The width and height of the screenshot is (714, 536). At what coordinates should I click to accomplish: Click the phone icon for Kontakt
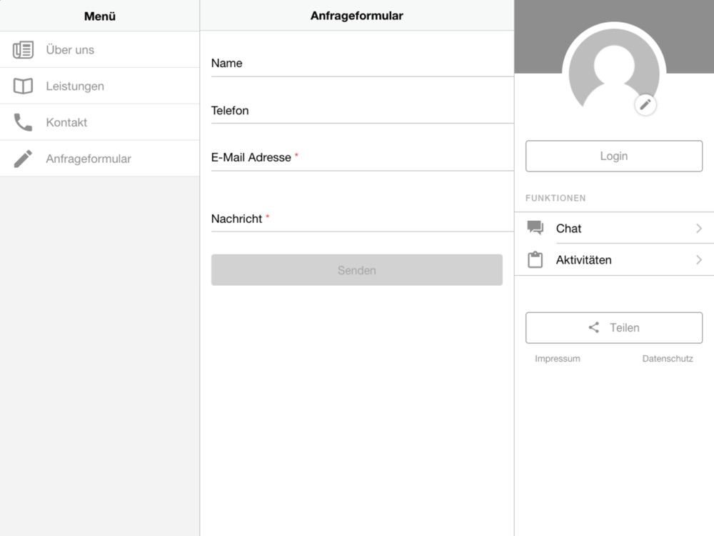point(23,122)
